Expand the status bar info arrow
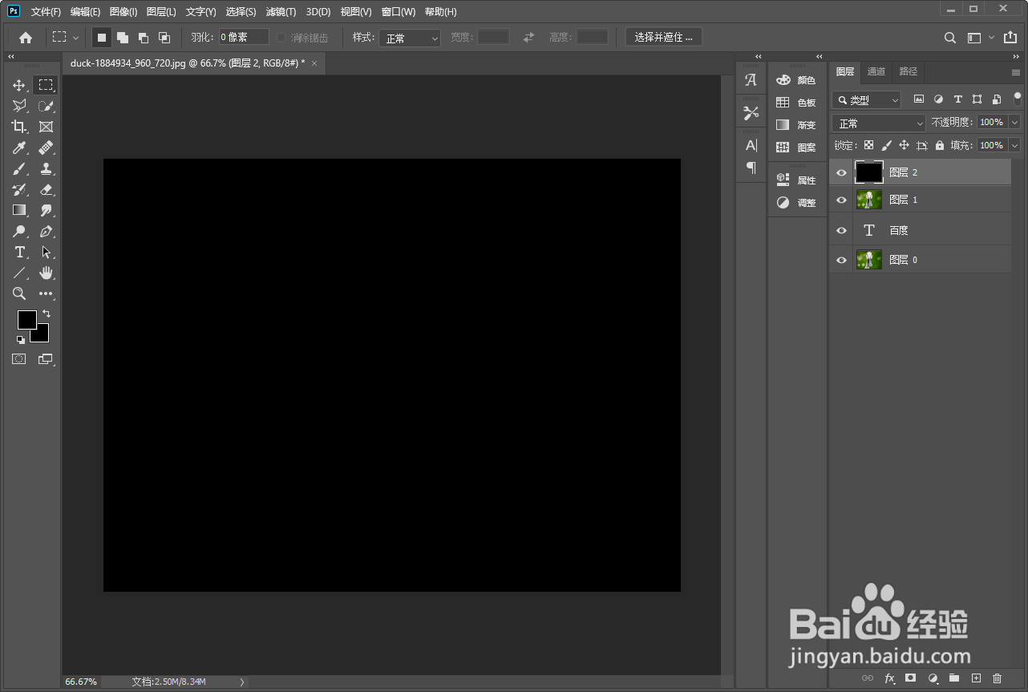Image resolution: width=1028 pixels, height=692 pixels. [x=242, y=682]
